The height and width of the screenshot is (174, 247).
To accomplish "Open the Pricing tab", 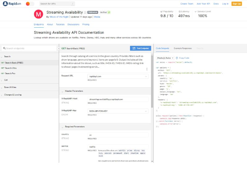I will (86, 24).
